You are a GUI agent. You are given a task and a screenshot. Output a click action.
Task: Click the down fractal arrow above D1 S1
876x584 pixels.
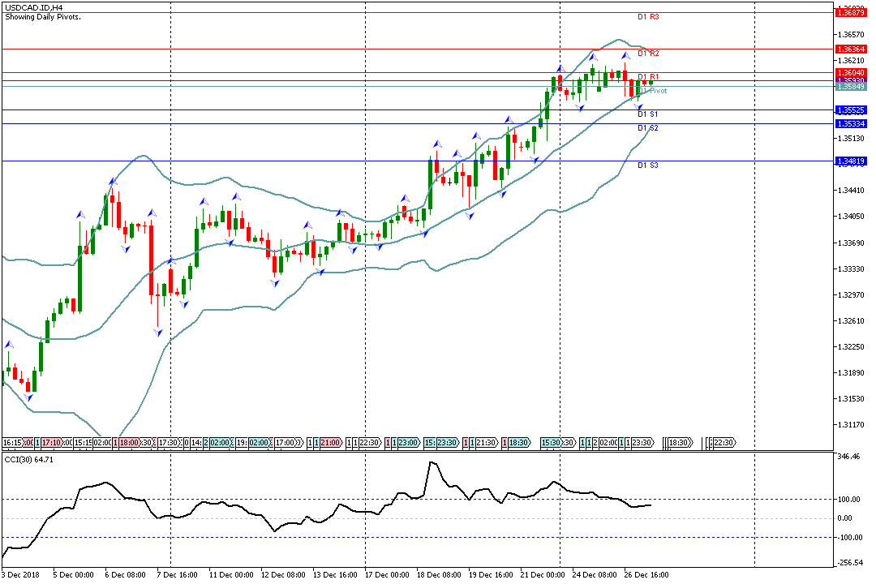click(638, 106)
